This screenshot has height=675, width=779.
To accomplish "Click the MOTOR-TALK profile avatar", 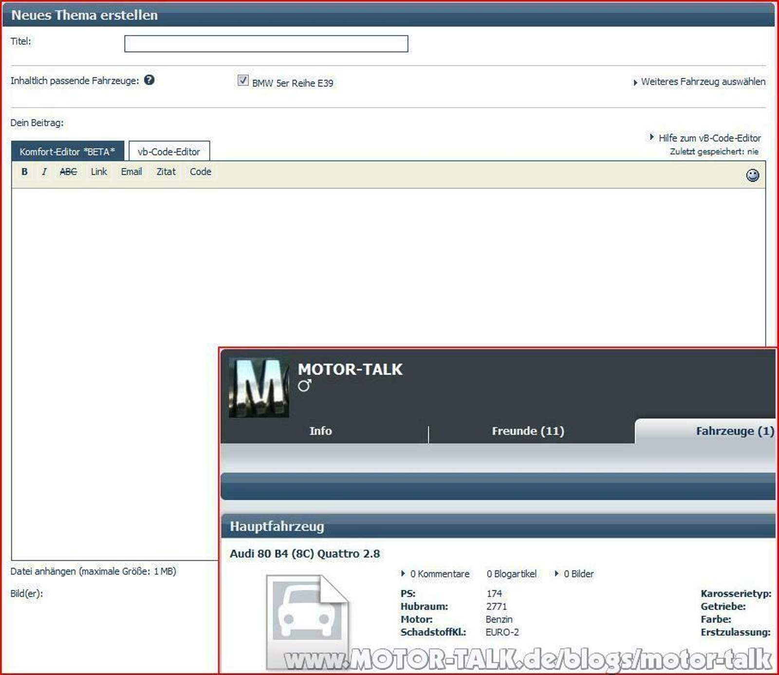I will tap(259, 388).
